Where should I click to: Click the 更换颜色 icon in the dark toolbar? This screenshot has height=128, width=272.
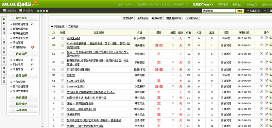click(21, 11)
